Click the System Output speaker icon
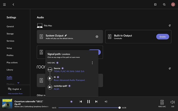The height and width of the screenshot is (111, 178). click(41, 37)
